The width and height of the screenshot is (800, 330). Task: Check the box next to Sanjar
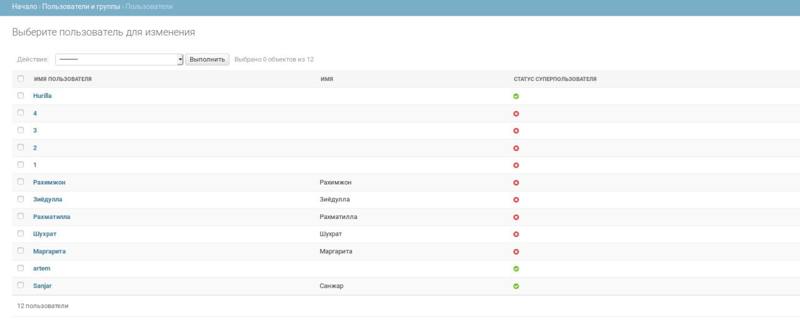(21, 285)
